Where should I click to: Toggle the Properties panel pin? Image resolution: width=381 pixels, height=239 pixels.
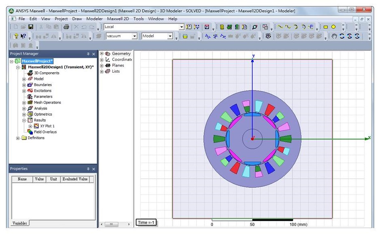coord(88,169)
